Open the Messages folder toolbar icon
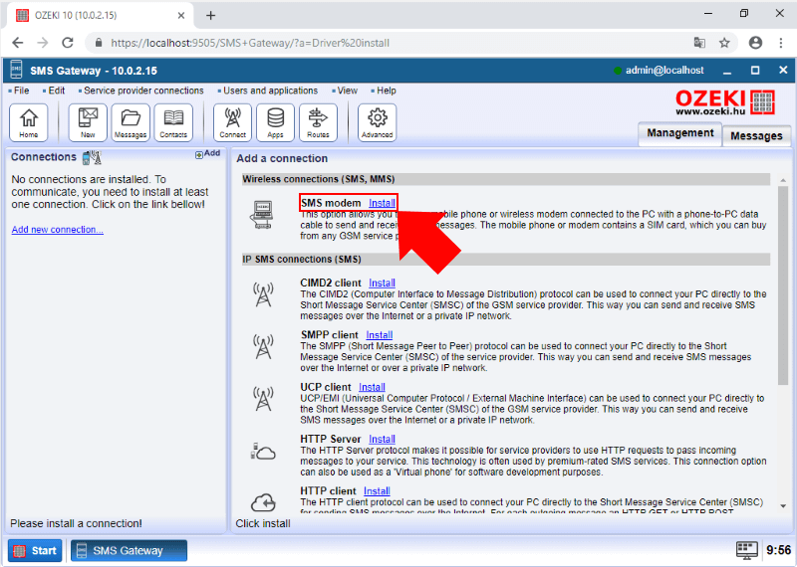Screen dimensions: 797x567 [x=131, y=122]
